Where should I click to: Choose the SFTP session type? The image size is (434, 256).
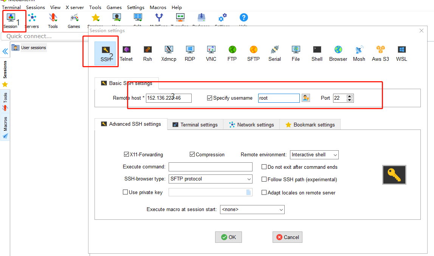coord(254,54)
